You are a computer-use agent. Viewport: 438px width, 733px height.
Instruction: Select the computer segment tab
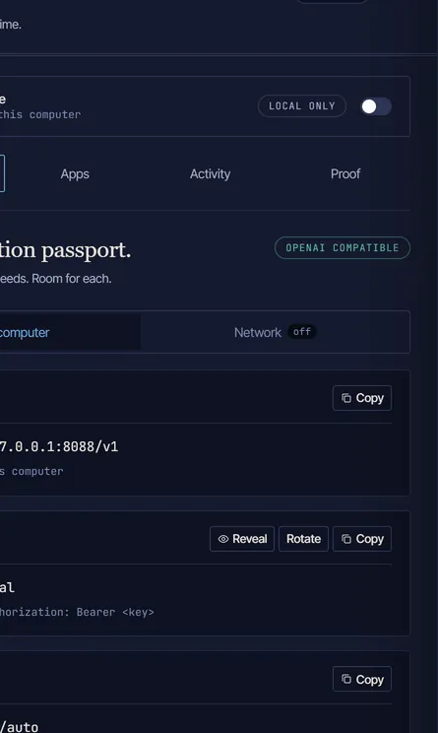pos(70,332)
